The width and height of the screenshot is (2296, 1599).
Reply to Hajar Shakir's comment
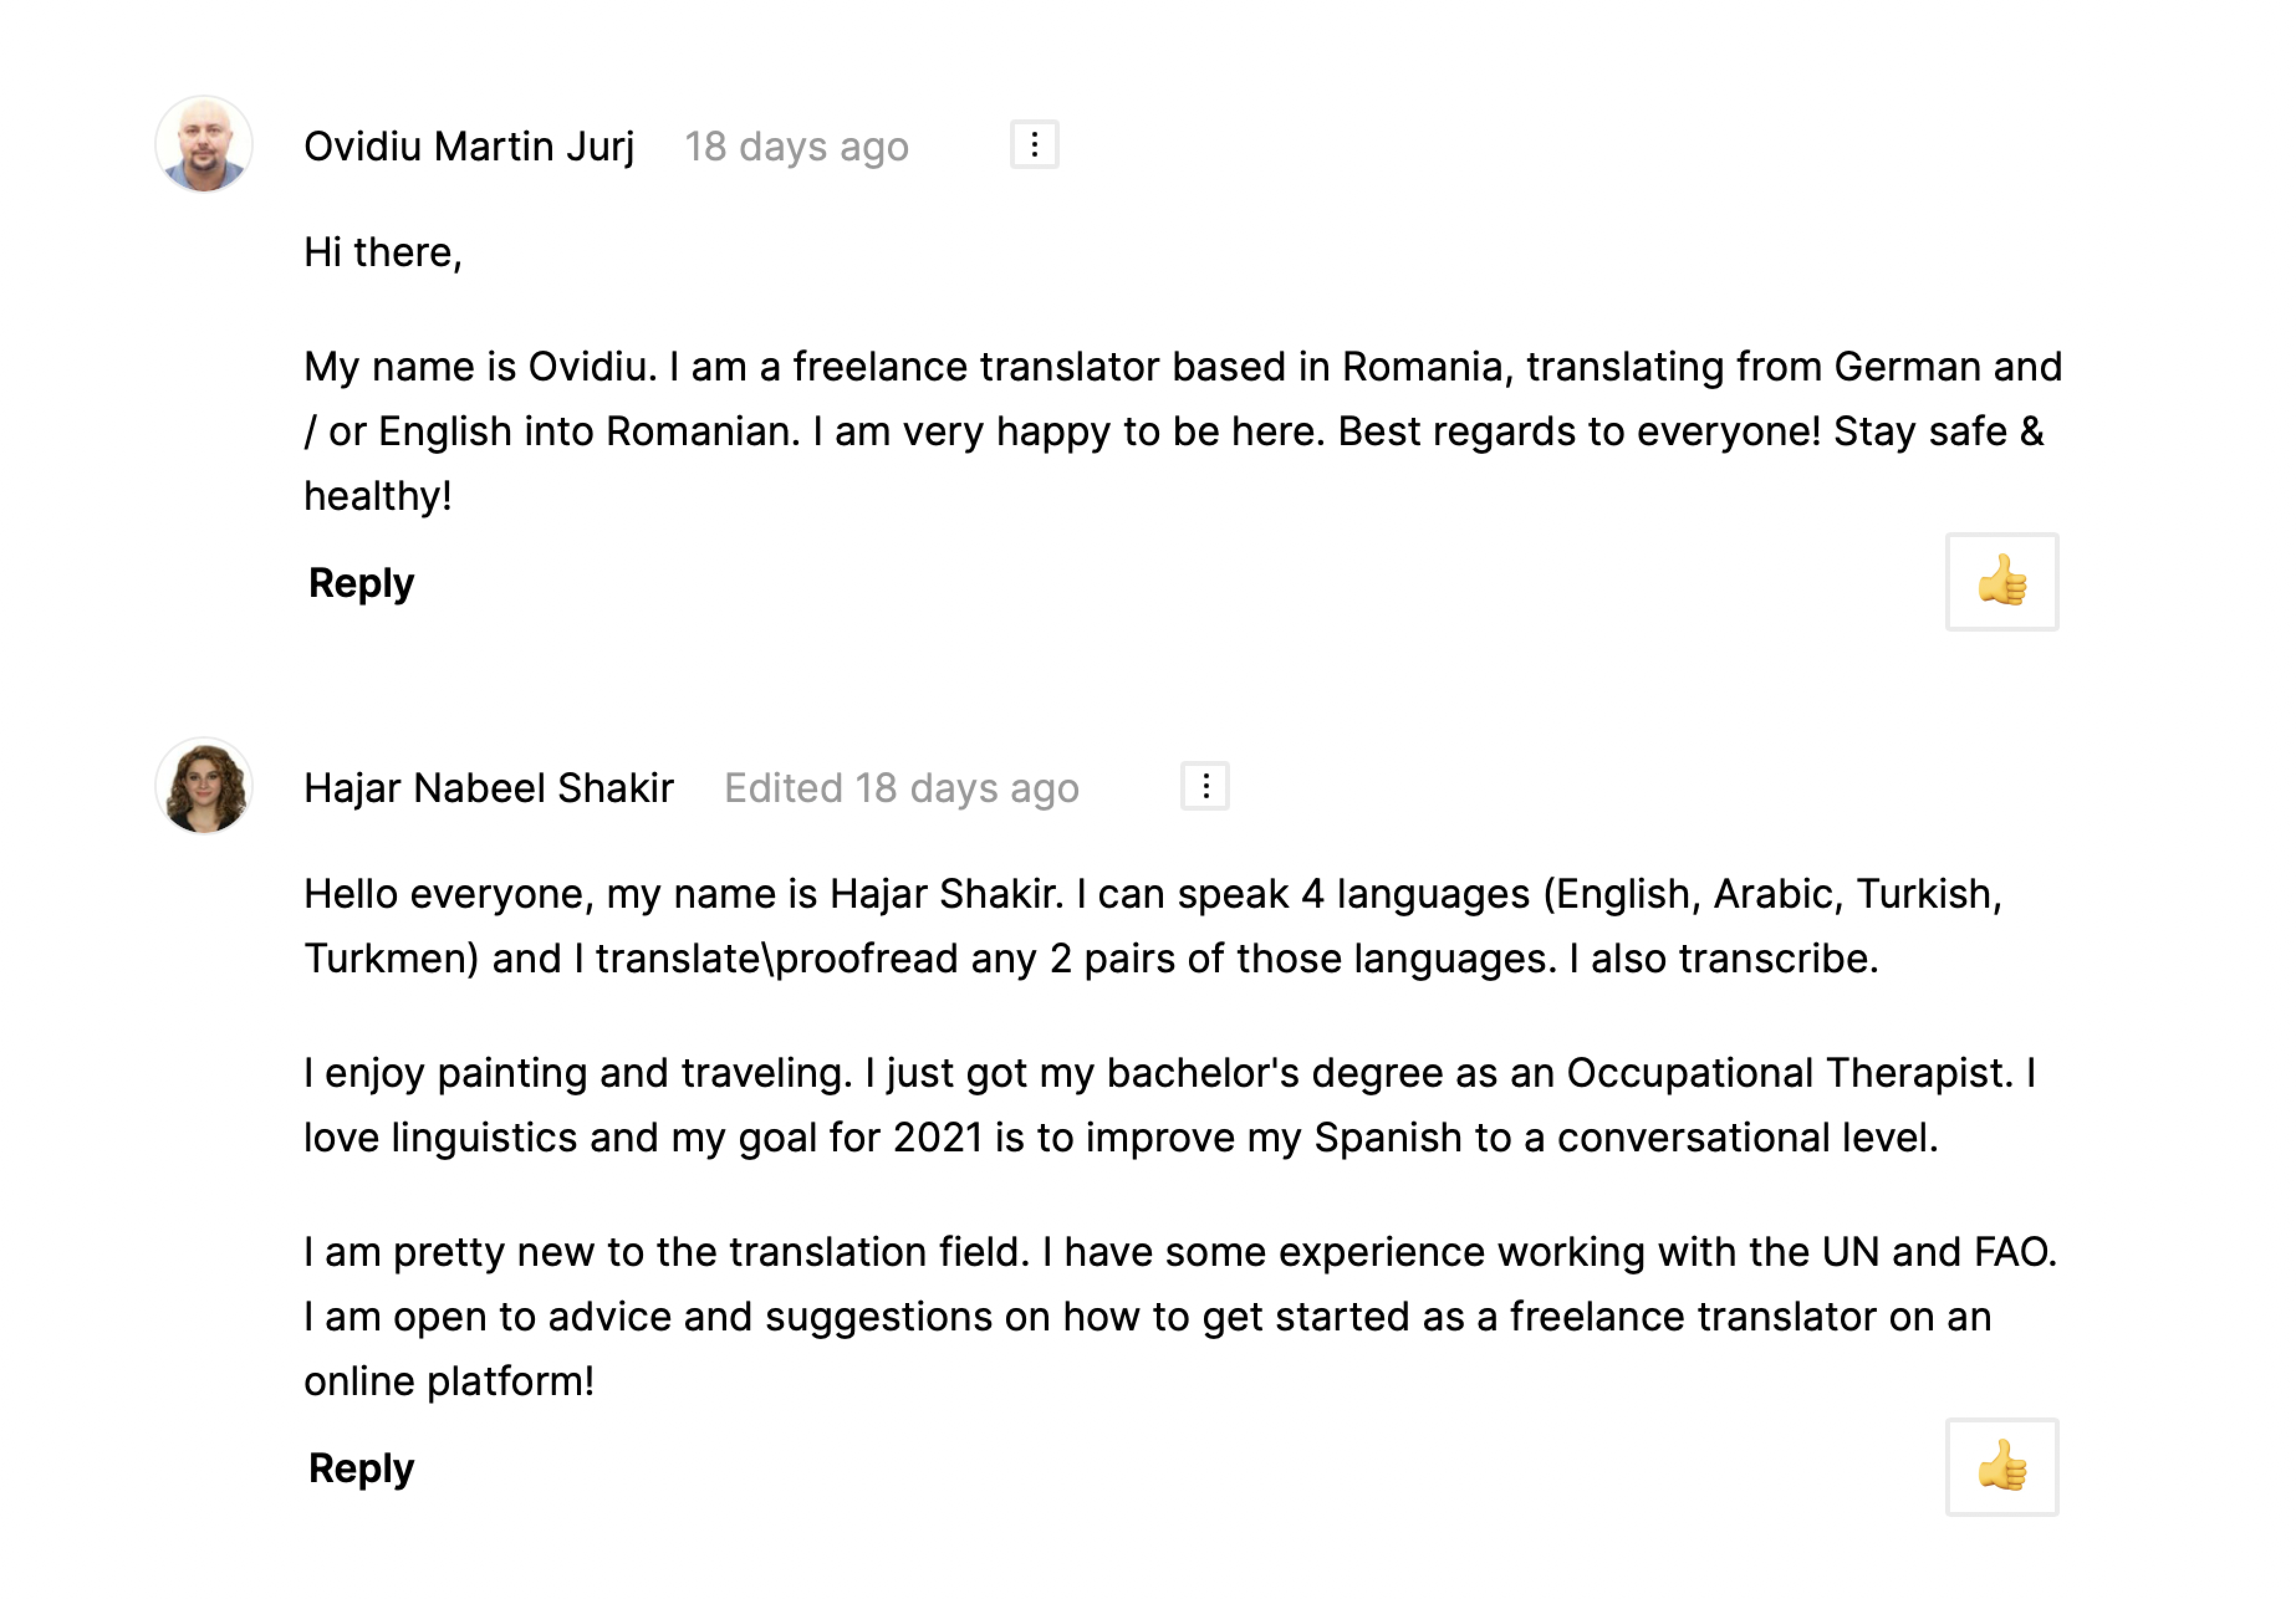click(361, 1468)
